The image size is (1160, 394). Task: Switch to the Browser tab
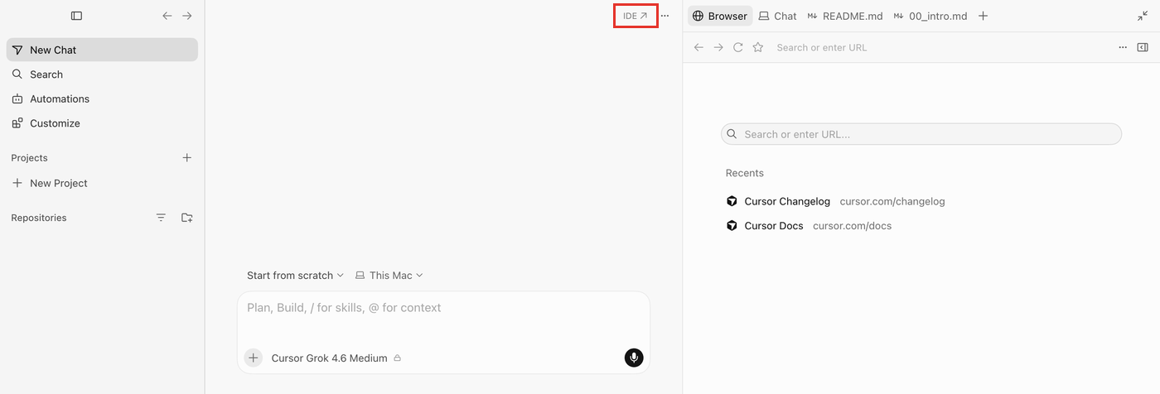[x=719, y=16]
